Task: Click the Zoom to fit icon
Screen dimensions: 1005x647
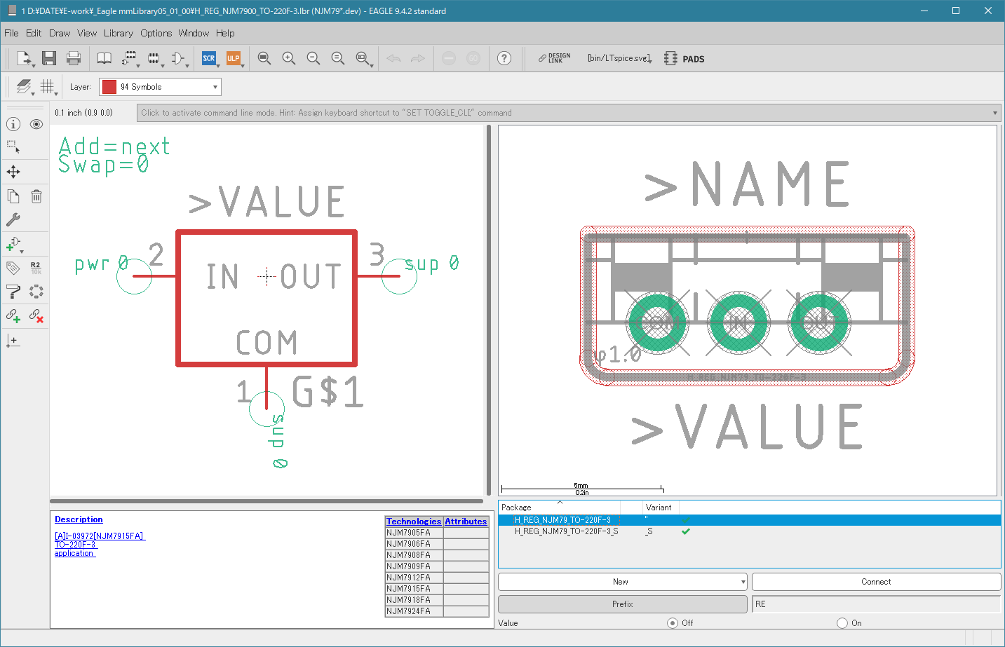Action: [x=264, y=58]
